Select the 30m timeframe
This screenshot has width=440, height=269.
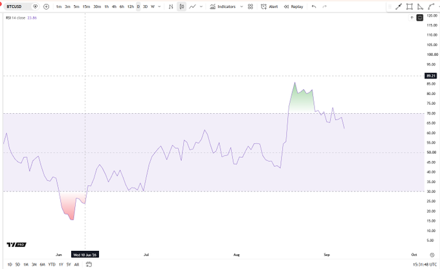(97, 6)
